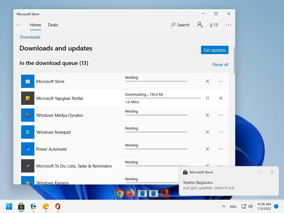Click the Yapışkan Notlar download progress bar

pos(163,98)
